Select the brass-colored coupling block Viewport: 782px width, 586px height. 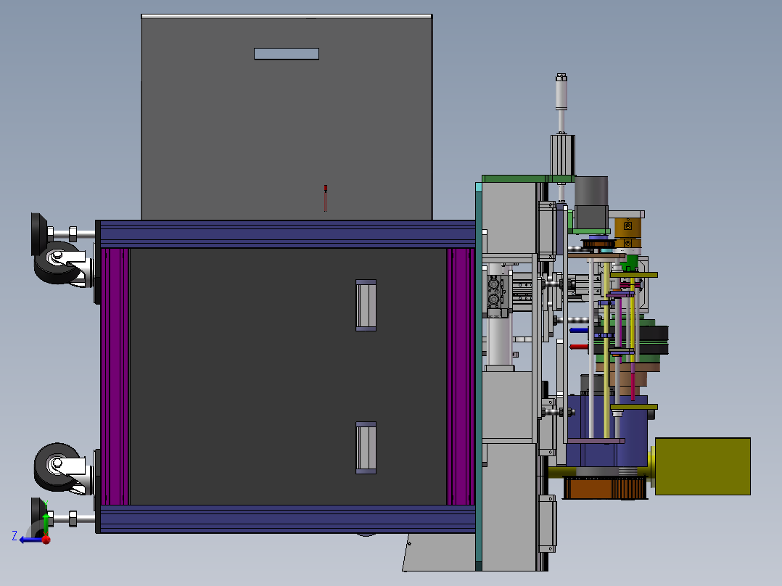point(628,232)
